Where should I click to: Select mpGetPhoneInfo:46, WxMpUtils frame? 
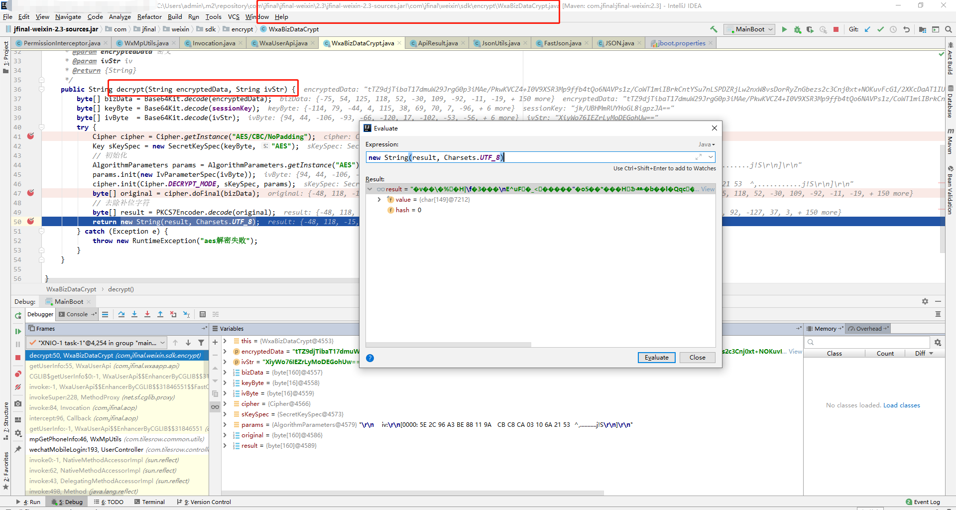tap(117, 439)
